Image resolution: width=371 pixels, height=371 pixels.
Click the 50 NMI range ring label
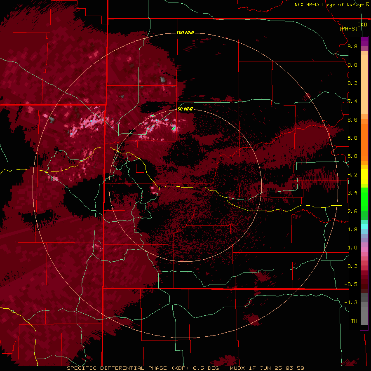click(x=185, y=109)
